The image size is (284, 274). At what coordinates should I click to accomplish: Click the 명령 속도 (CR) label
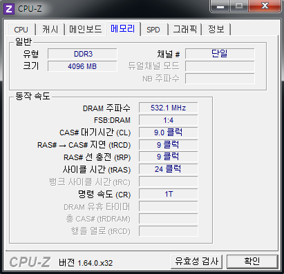click(104, 195)
